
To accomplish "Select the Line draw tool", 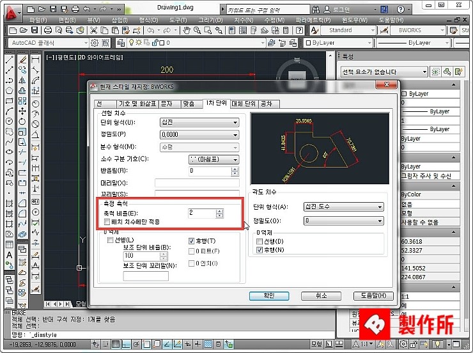I will 10,59.
